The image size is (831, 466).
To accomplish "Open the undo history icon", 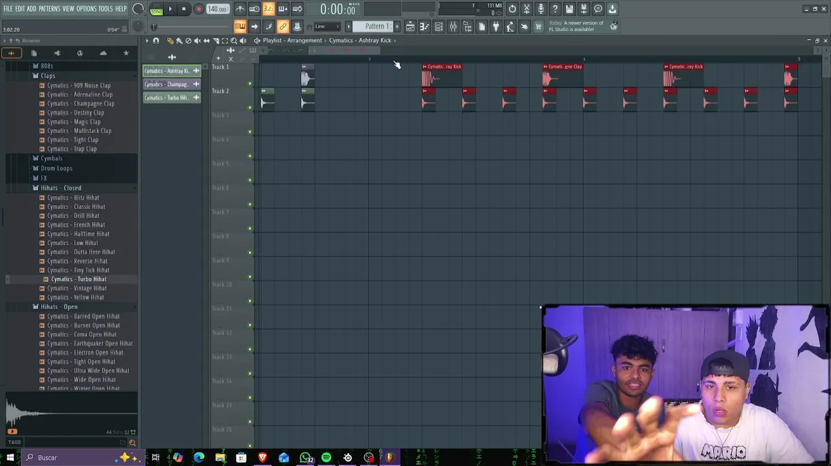I will point(512,9).
